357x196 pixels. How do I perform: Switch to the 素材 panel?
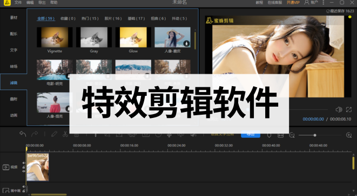(x=14, y=17)
